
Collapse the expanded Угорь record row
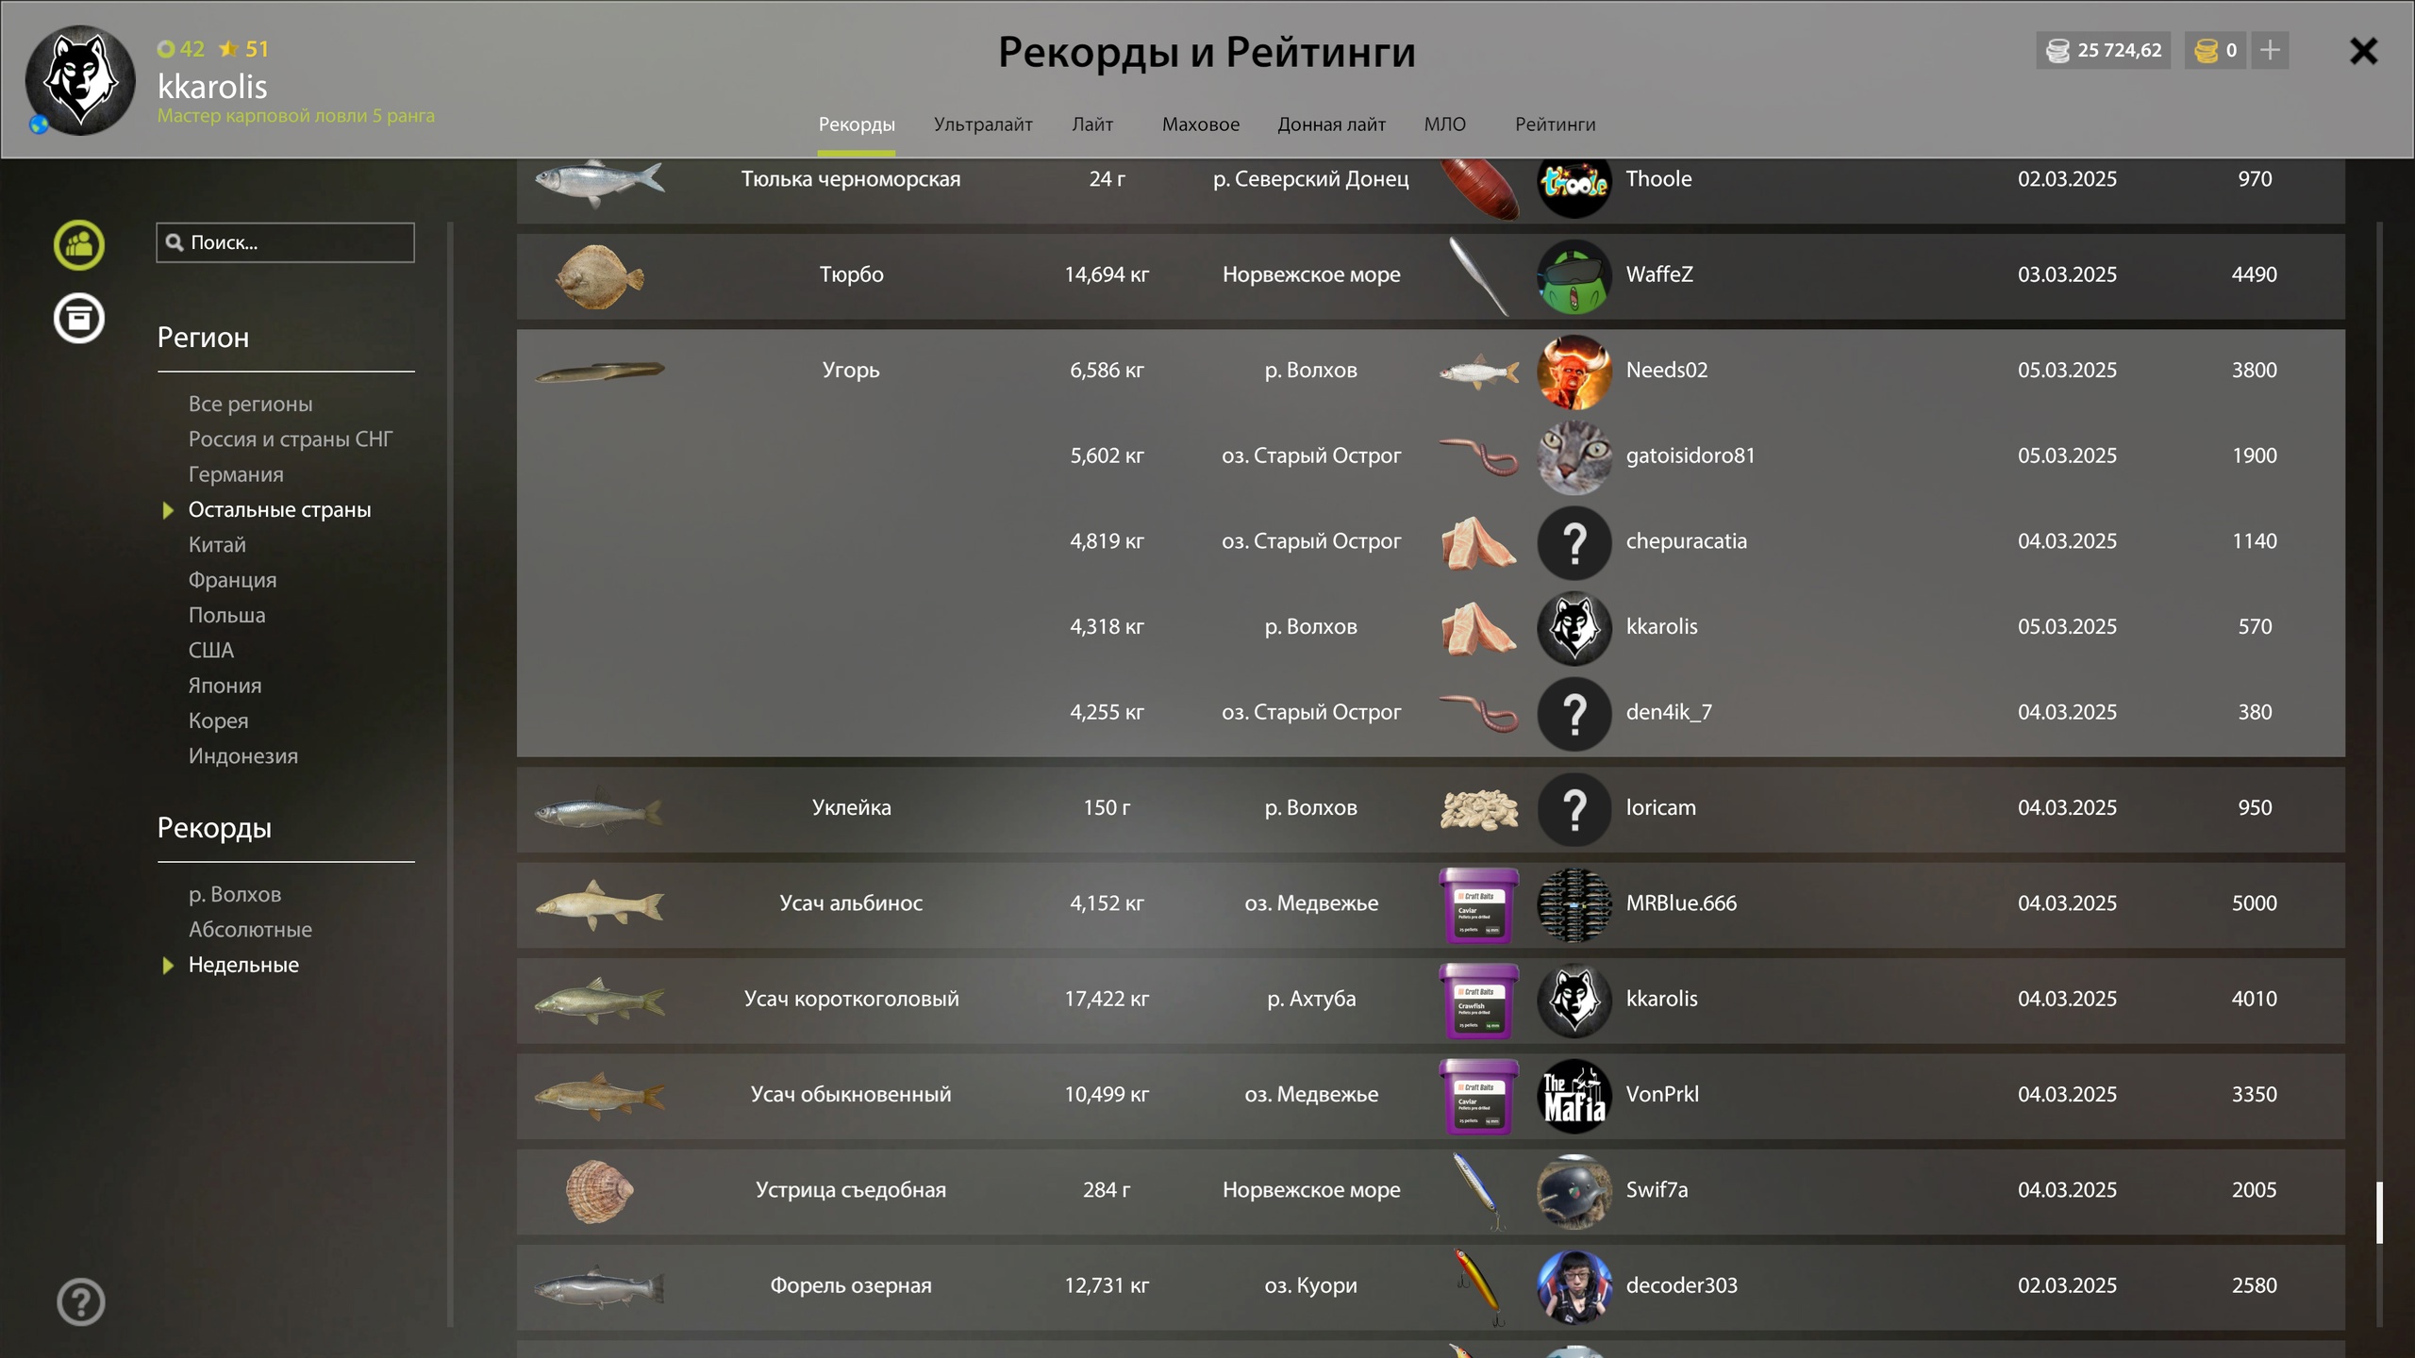tap(1430, 370)
